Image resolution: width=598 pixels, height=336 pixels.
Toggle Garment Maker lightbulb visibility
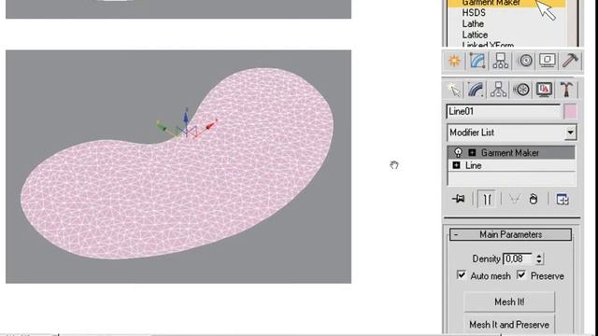458,153
